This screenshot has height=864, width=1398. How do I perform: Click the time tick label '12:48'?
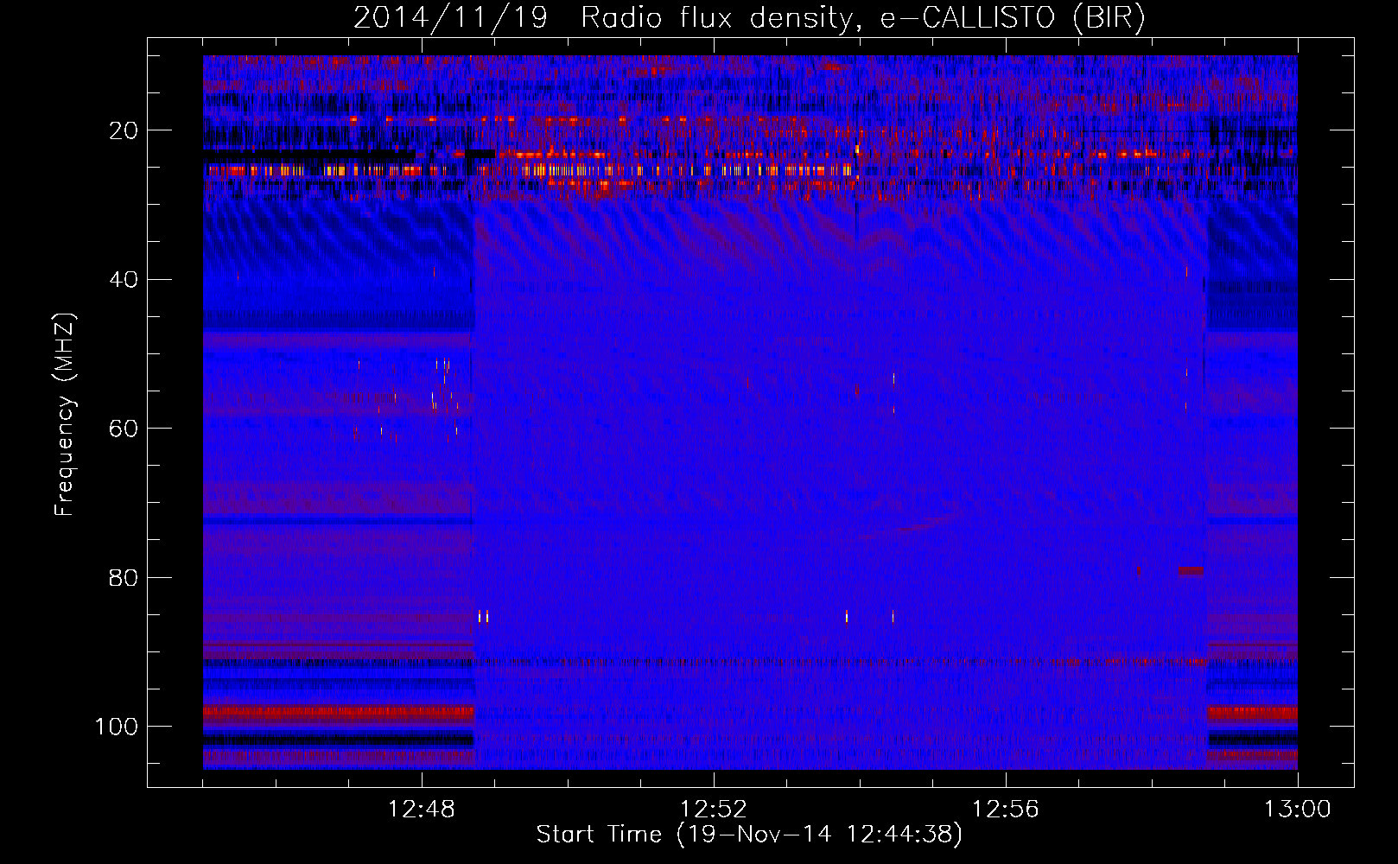coord(422,810)
